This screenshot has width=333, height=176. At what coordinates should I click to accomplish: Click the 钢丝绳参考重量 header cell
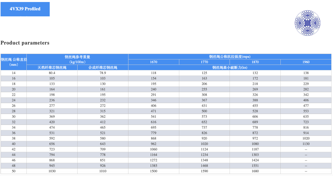coord(77,59)
